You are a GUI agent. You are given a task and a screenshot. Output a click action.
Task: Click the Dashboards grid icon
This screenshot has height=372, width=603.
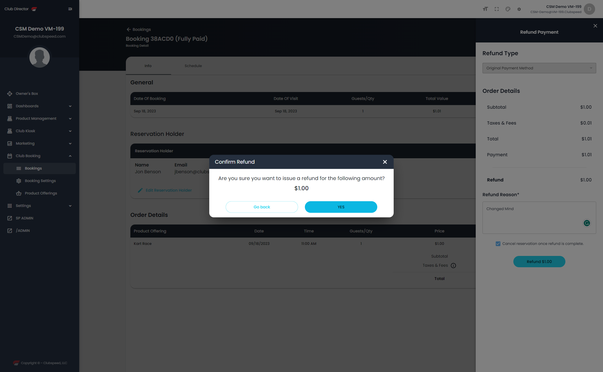pos(10,106)
